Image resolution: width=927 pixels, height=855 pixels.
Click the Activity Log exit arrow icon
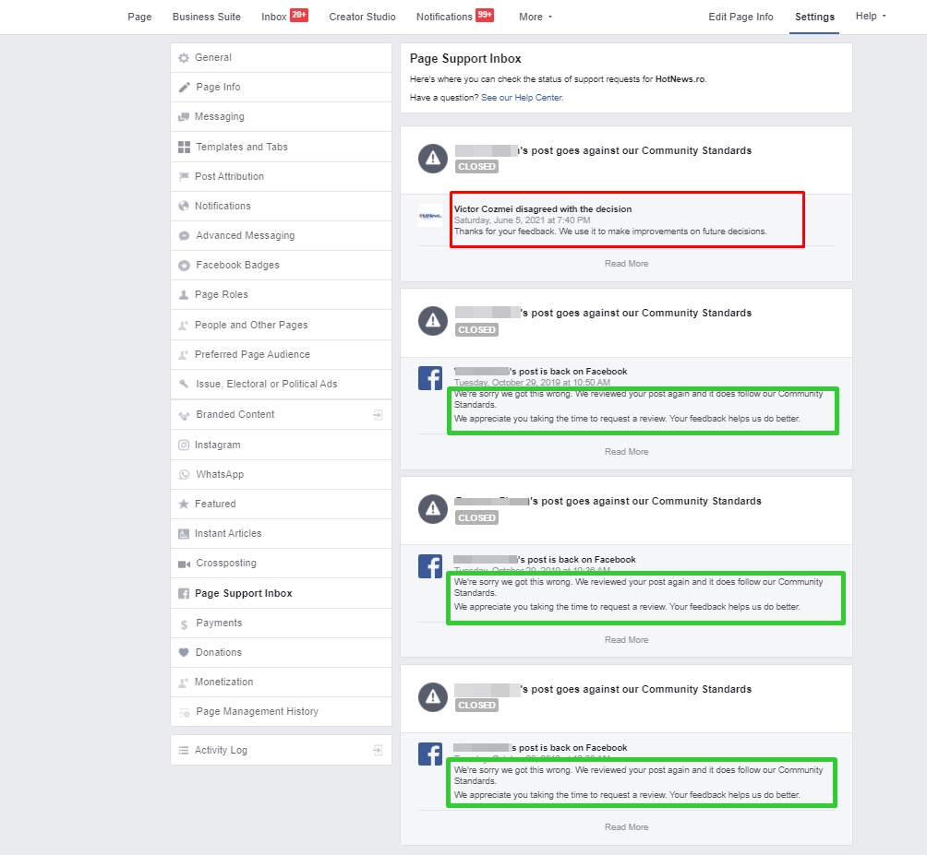click(x=378, y=751)
